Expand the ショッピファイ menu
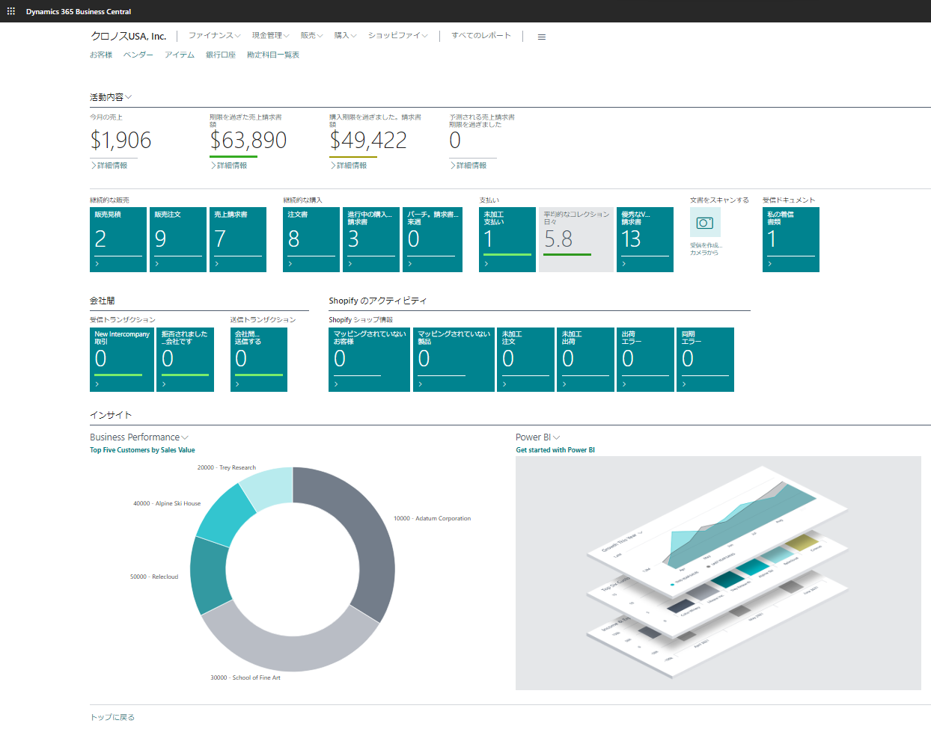 [397, 35]
